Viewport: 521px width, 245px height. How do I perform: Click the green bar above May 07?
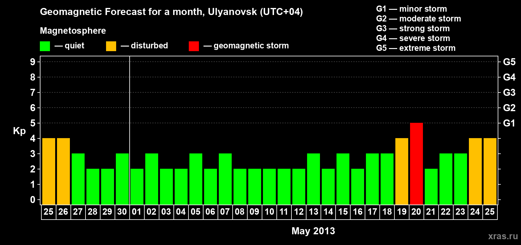coord(225,179)
